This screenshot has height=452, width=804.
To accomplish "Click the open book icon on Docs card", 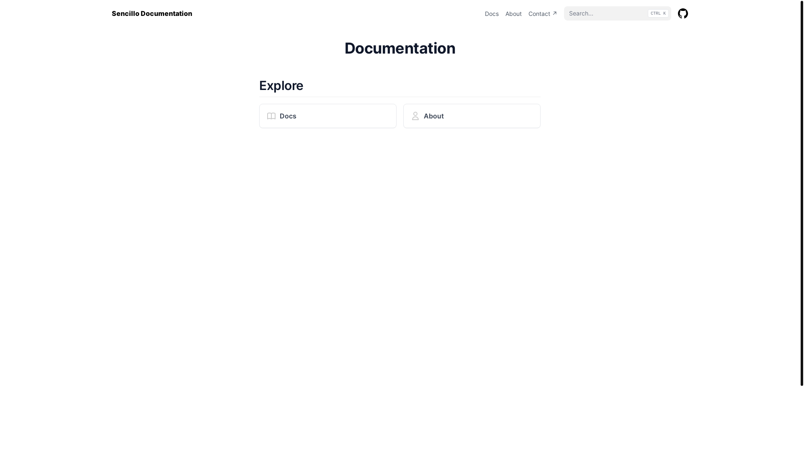I will (271, 116).
